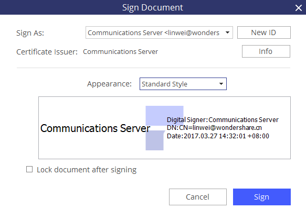Enable Lock document after signing checkbox
The height and width of the screenshot is (220, 306).
[x=29, y=169]
